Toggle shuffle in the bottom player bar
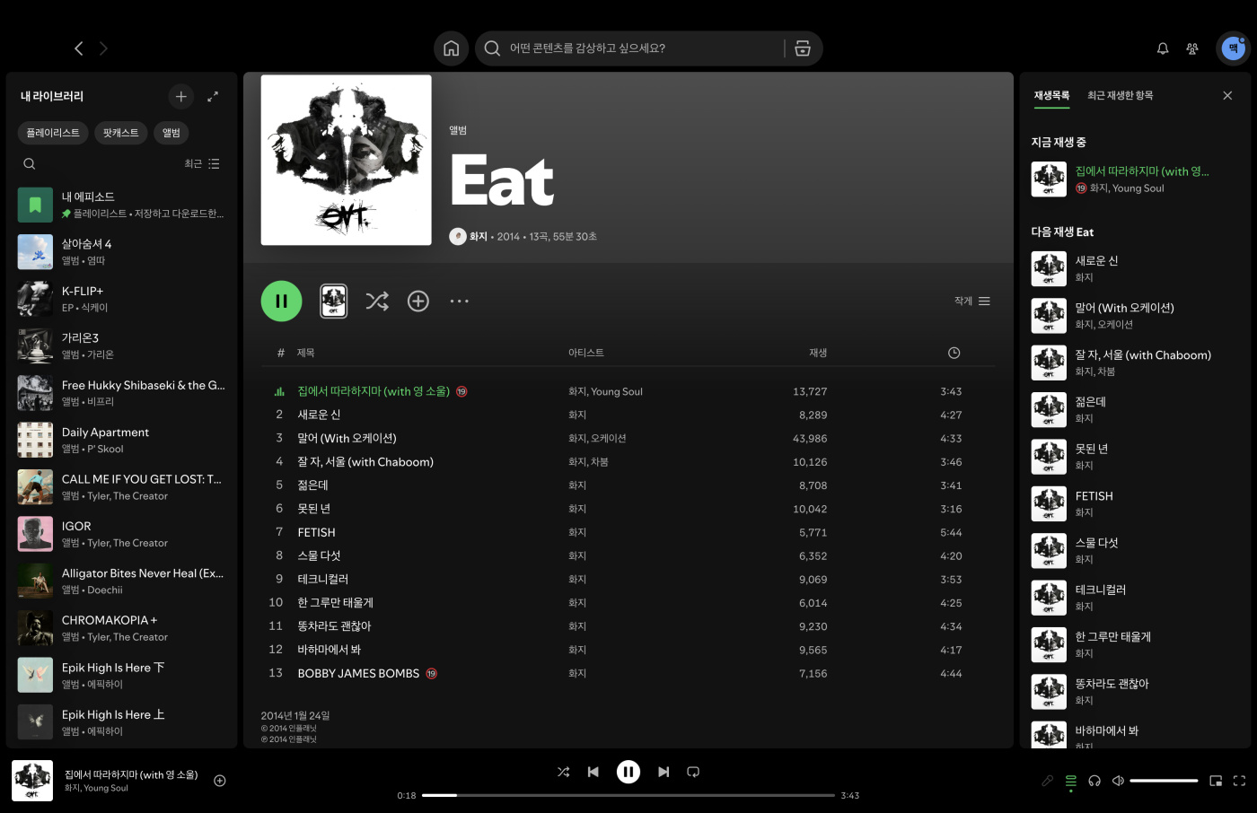Viewport: 1257px width, 813px height. tap(563, 772)
